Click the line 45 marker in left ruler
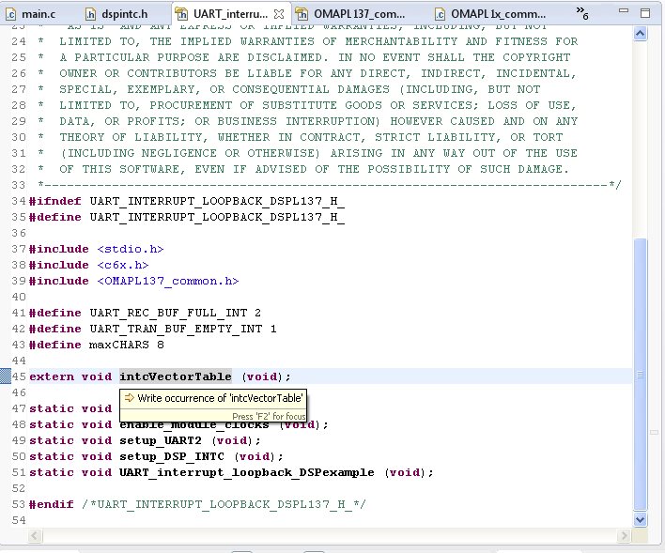Screen dimensions: 665x553 (x=5, y=376)
